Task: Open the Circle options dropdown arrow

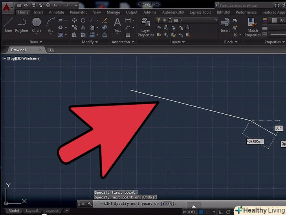Action: tap(37, 34)
